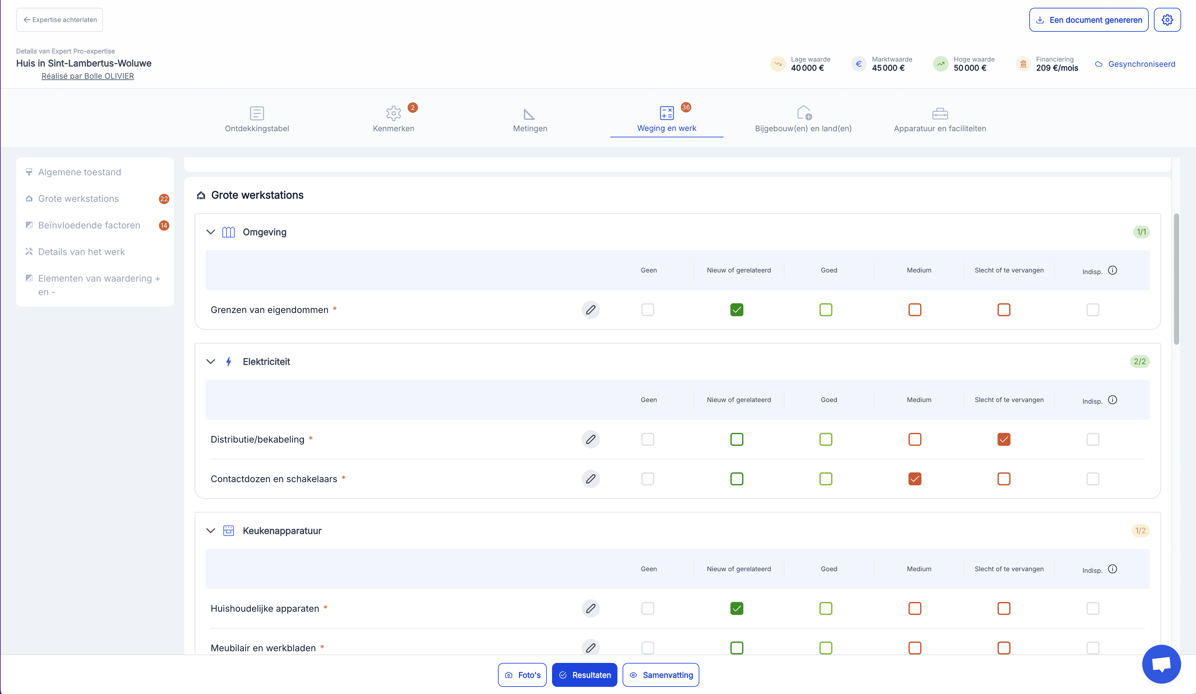
Task: Click the Elektriciteit lightning bolt icon
Action: pos(229,362)
